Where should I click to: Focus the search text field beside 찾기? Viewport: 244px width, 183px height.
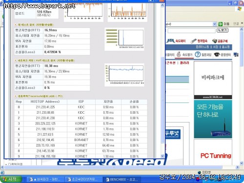coord(191,31)
